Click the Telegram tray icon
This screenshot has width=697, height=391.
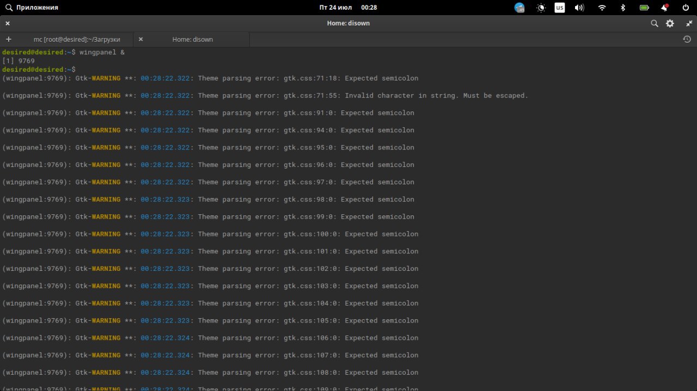pyautogui.click(x=519, y=8)
